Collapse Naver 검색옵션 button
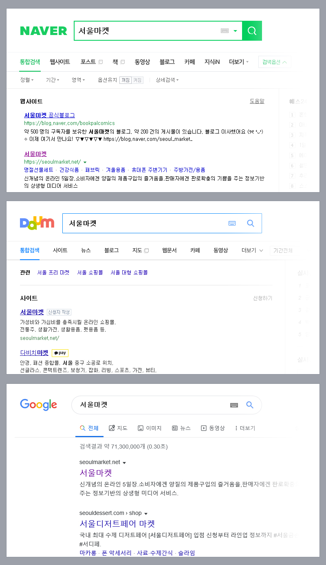 click(275, 62)
